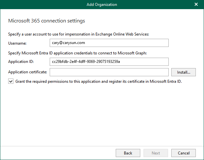The image size is (204, 160).
Task: Close the Add Organization dialog
Action: 196,5
